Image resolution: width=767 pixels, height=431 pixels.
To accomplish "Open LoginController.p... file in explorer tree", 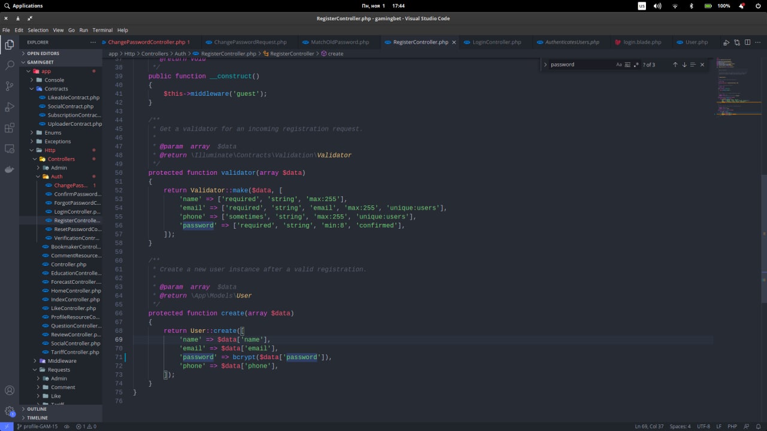I will coord(77,211).
